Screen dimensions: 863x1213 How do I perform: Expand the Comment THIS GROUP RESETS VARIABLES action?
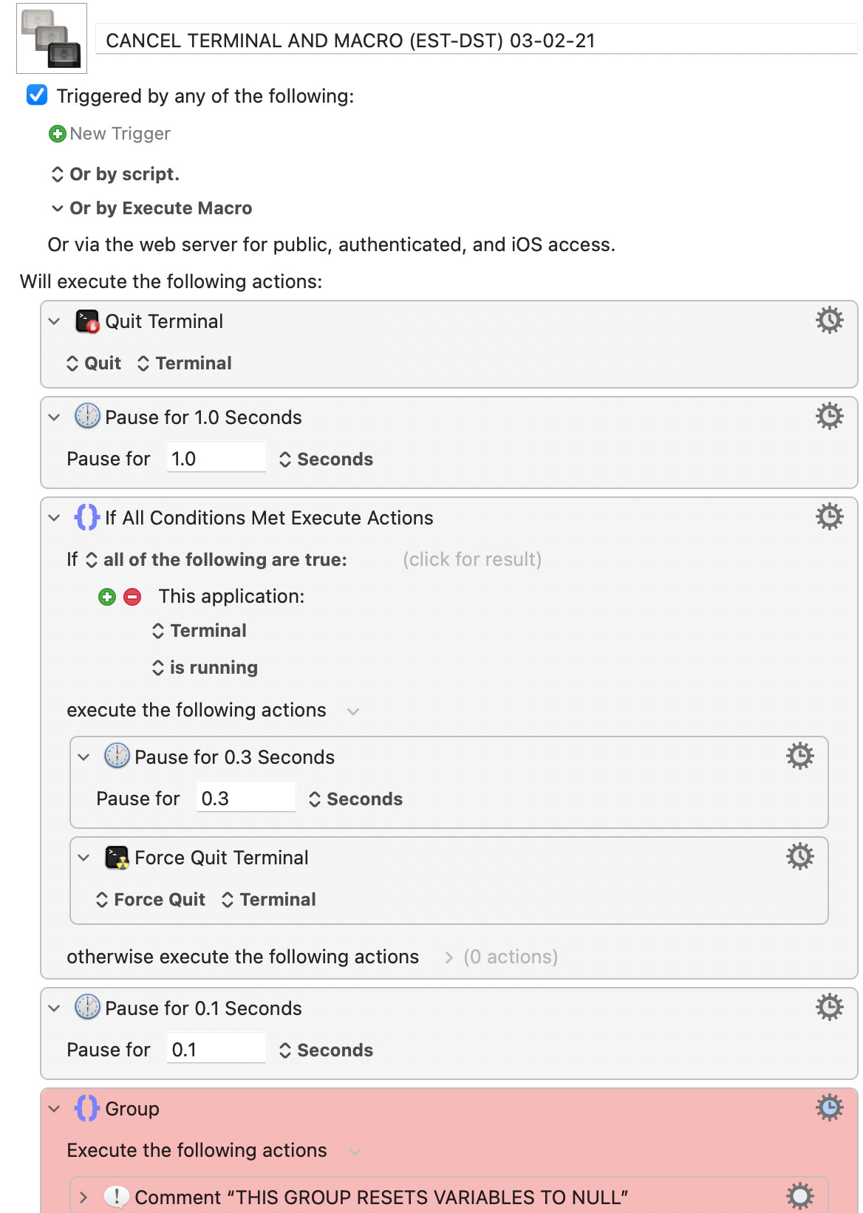coord(83,1197)
